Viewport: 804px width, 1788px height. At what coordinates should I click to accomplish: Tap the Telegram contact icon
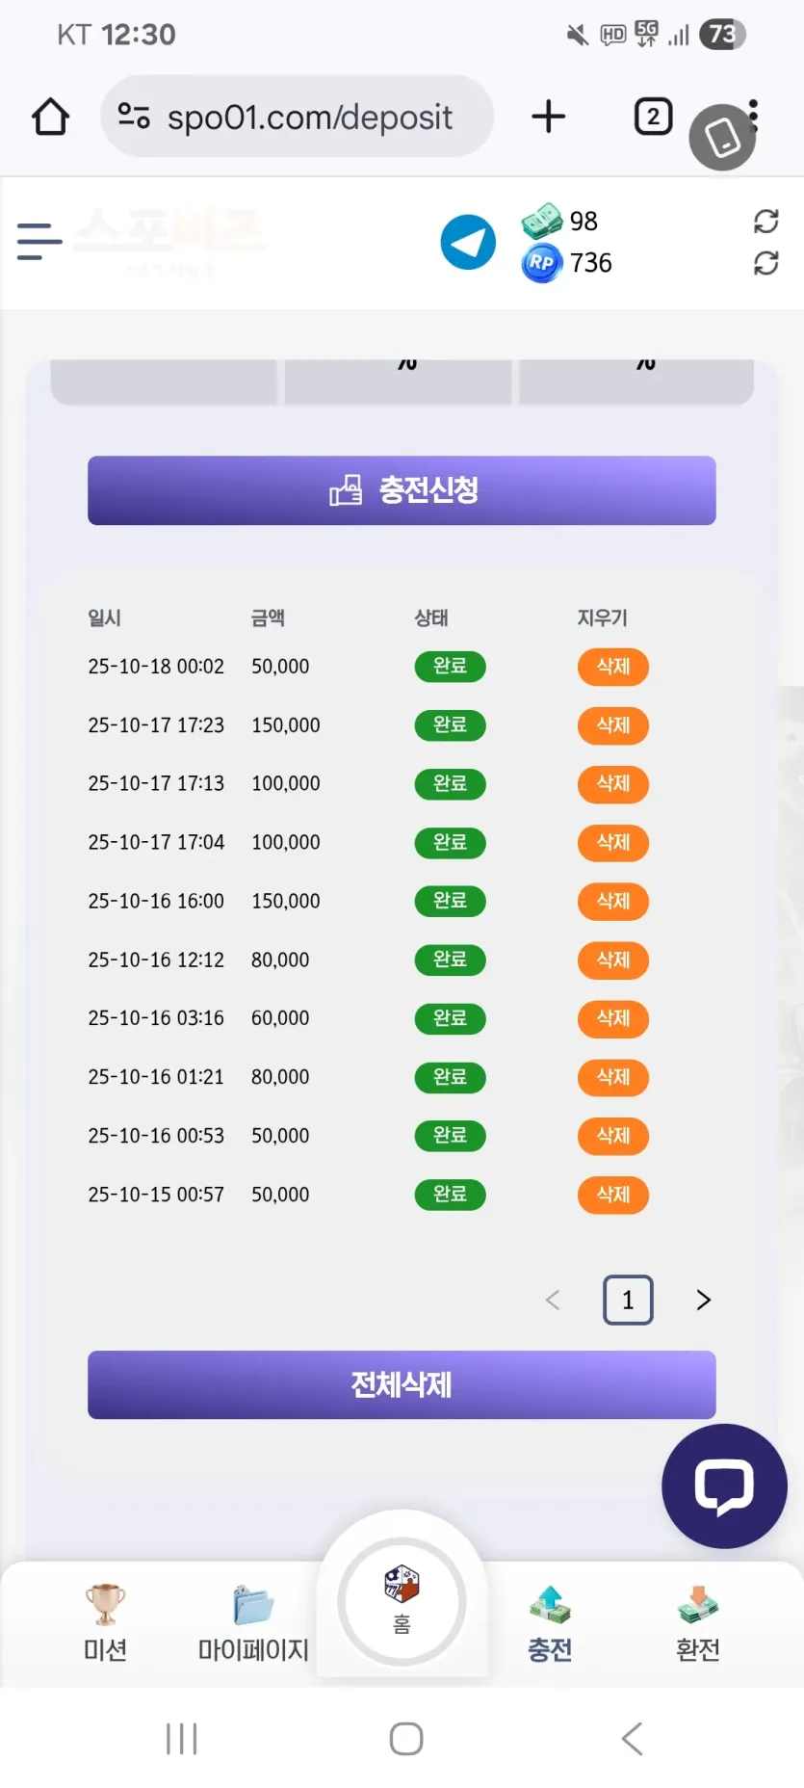tap(468, 242)
